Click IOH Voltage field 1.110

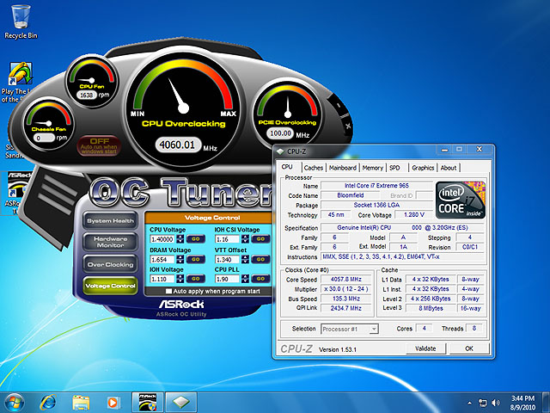point(162,279)
